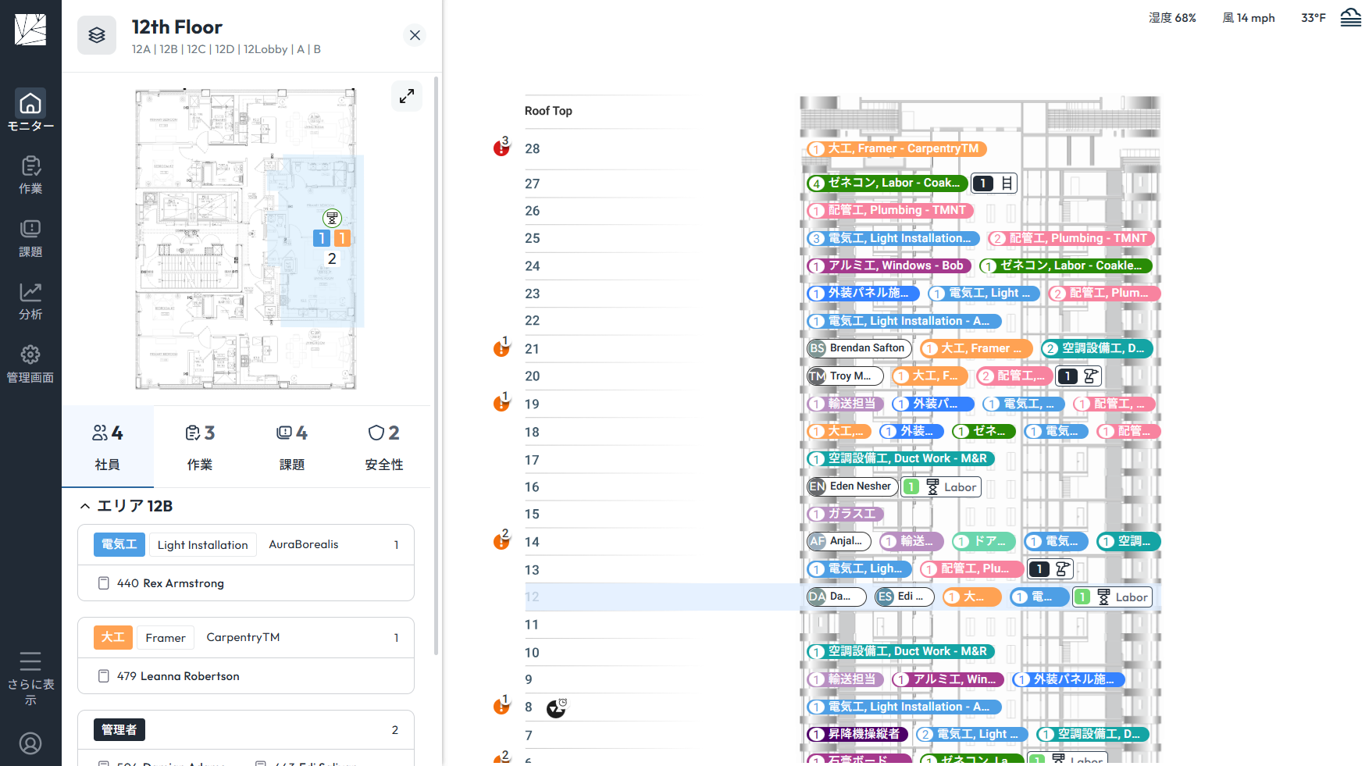This screenshot has width=1365, height=766.
Task: Click the red alert flame beside floor 28
Action: pyautogui.click(x=501, y=148)
